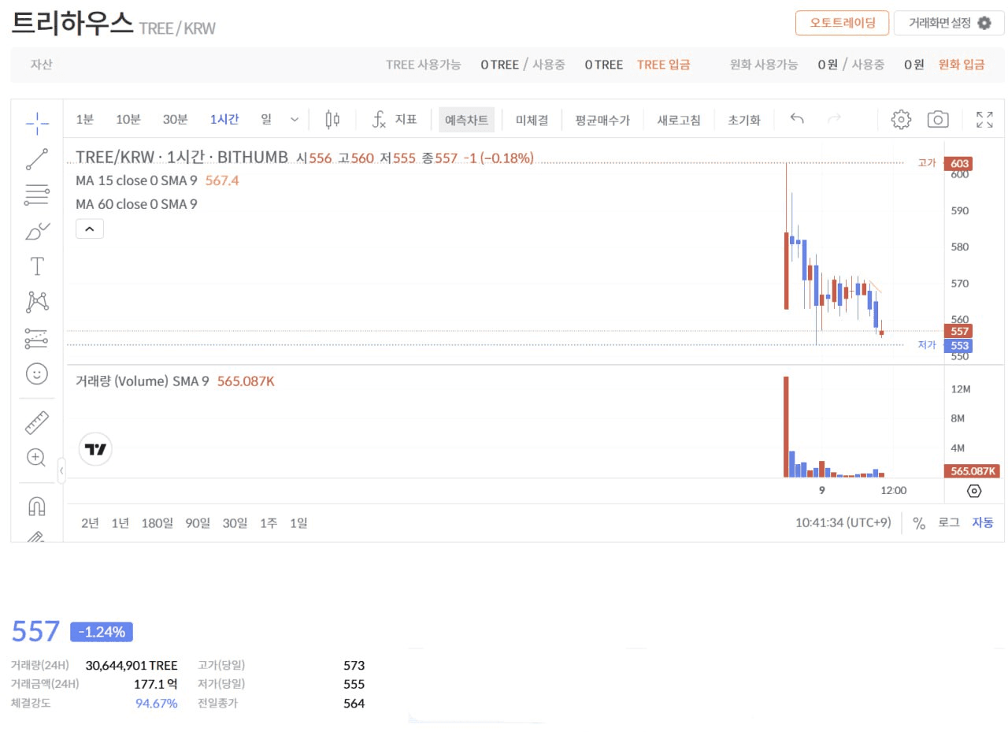Collapse the indicator legend arrow
Viewport: 1008px width, 732px height.
click(90, 229)
